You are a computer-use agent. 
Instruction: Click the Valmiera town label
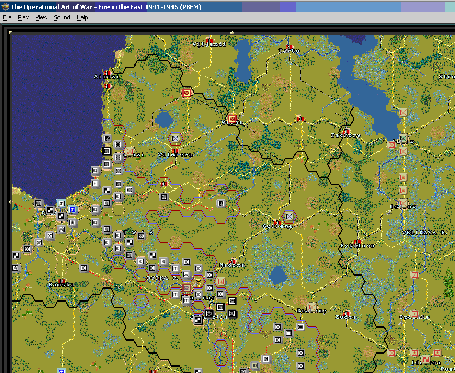175,155
